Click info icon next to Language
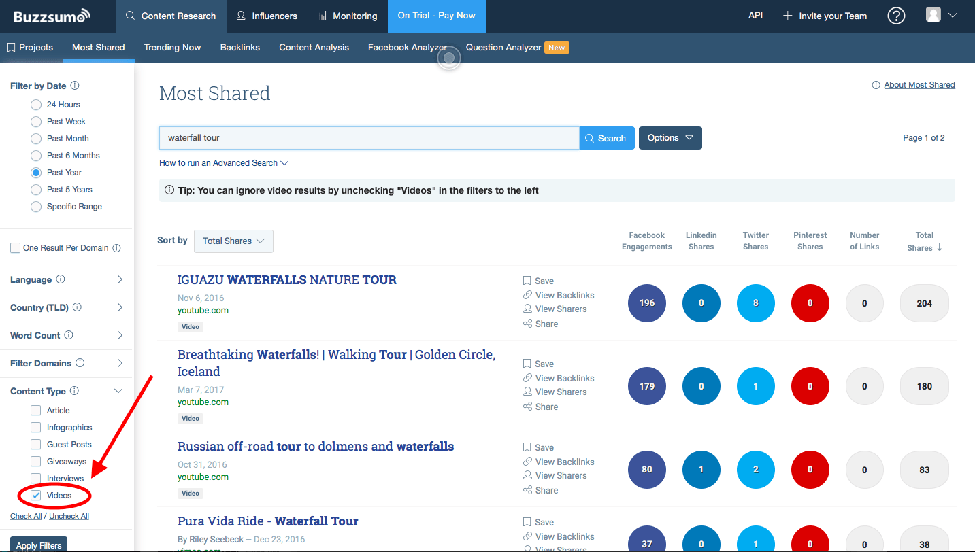 click(61, 279)
